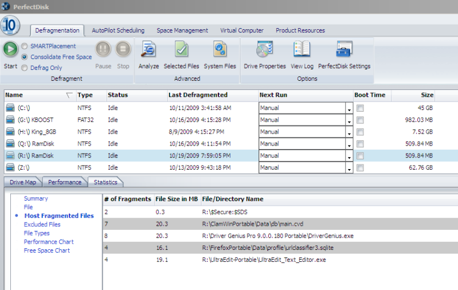Click the Q:\ RamDisk drive icon
The height and width of the screenshot is (290, 458).
tap(10, 144)
